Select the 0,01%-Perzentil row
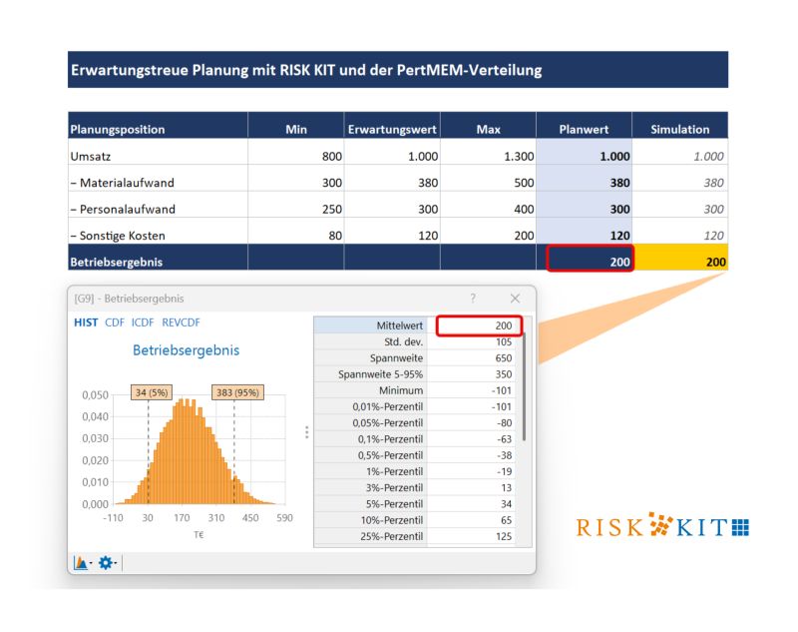 coord(417,407)
